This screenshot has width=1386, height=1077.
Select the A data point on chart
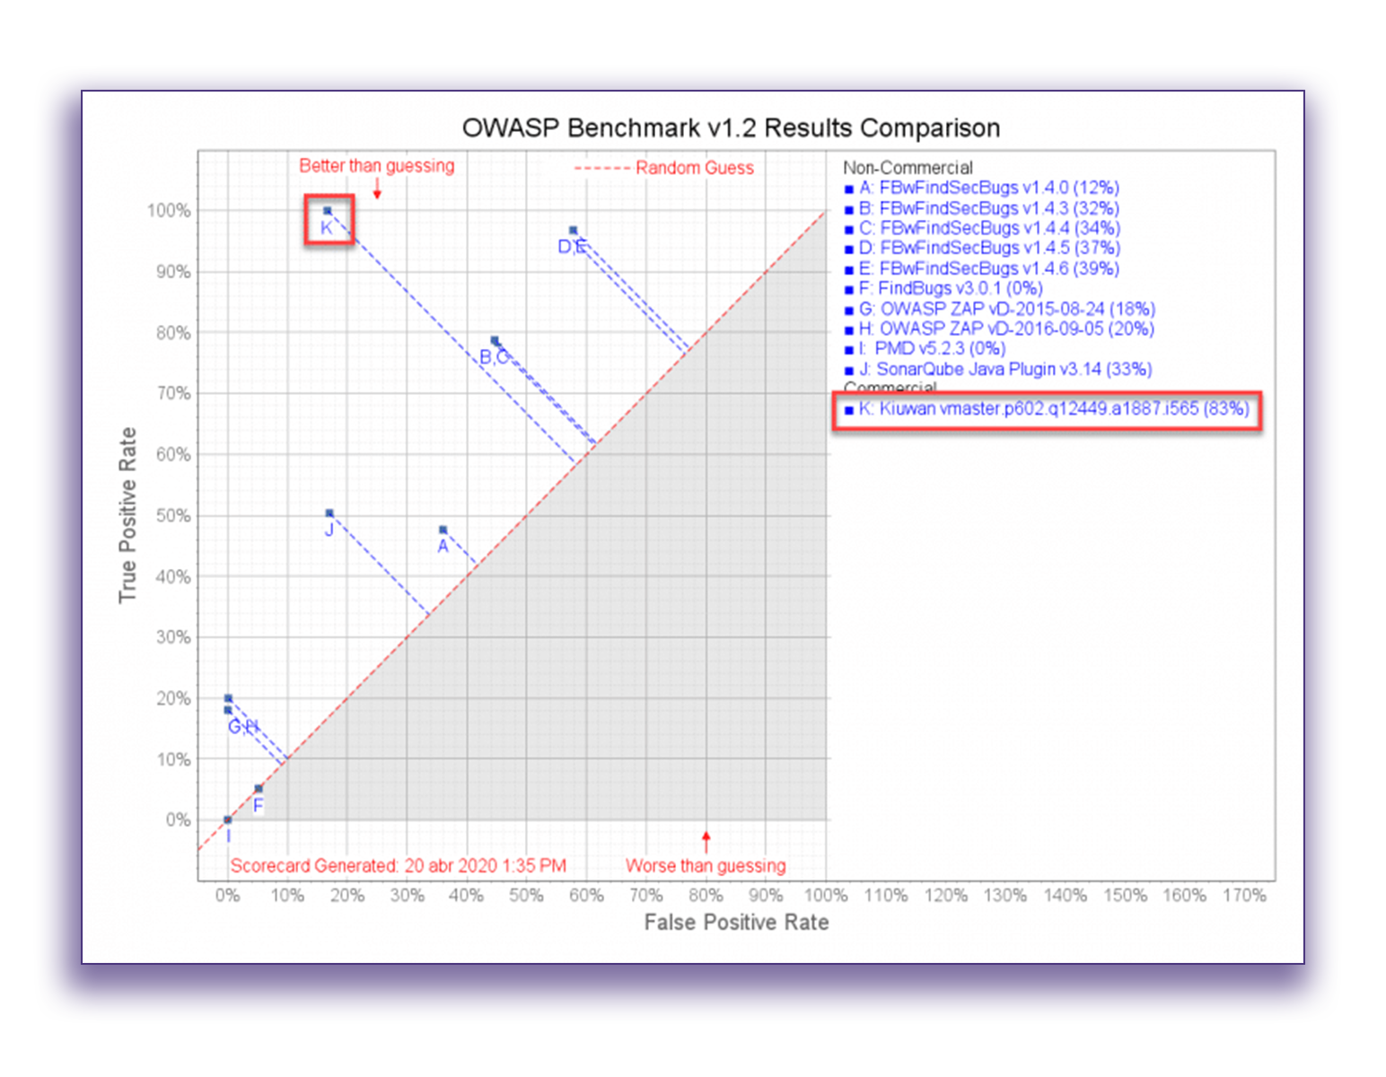pos(443,530)
